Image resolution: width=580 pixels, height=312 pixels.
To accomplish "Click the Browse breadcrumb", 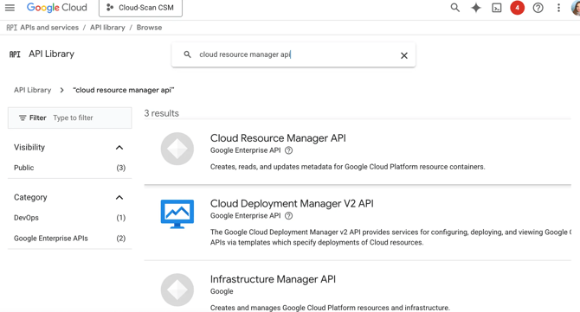I will coord(149,28).
